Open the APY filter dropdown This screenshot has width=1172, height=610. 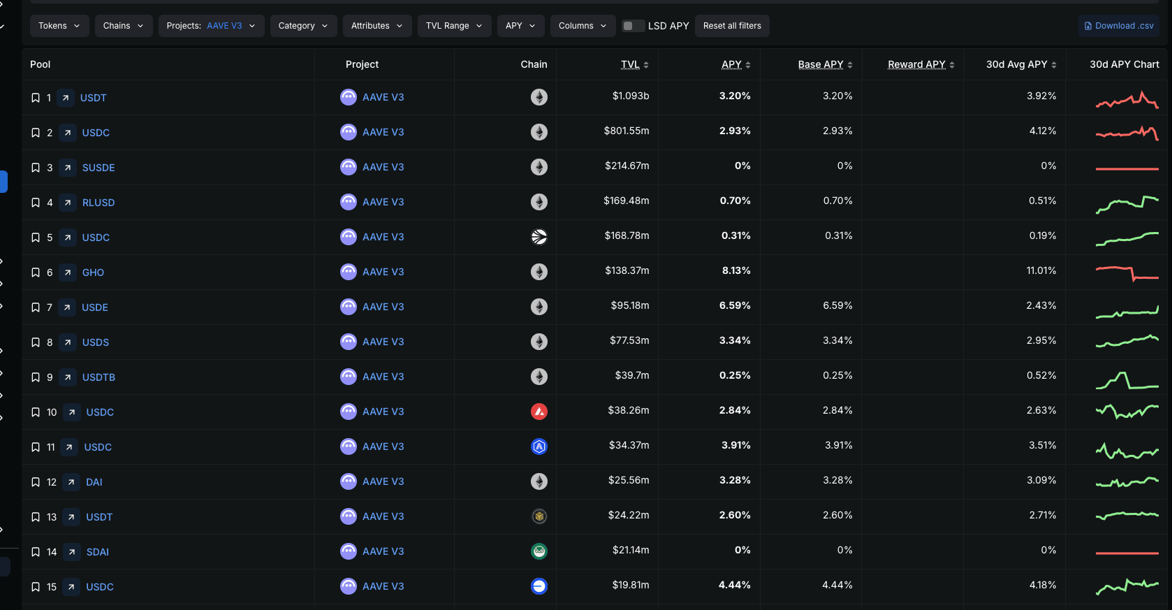pyautogui.click(x=520, y=26)
